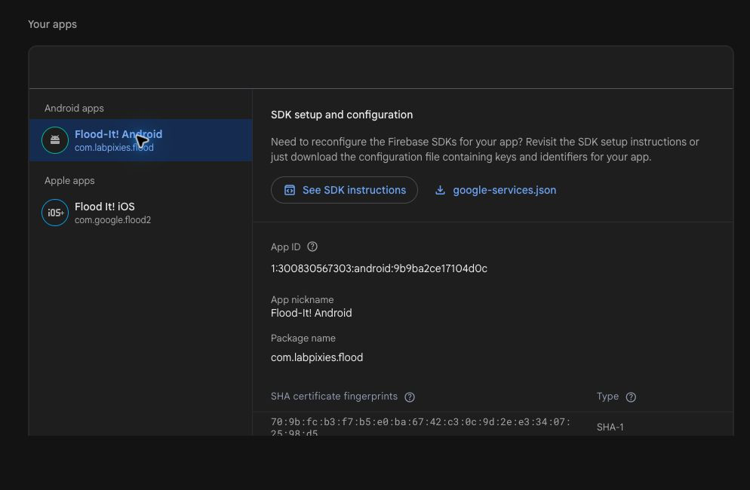Click the SHA fingerprint starting with 70:9b:fc

click(x=420, y=427)
